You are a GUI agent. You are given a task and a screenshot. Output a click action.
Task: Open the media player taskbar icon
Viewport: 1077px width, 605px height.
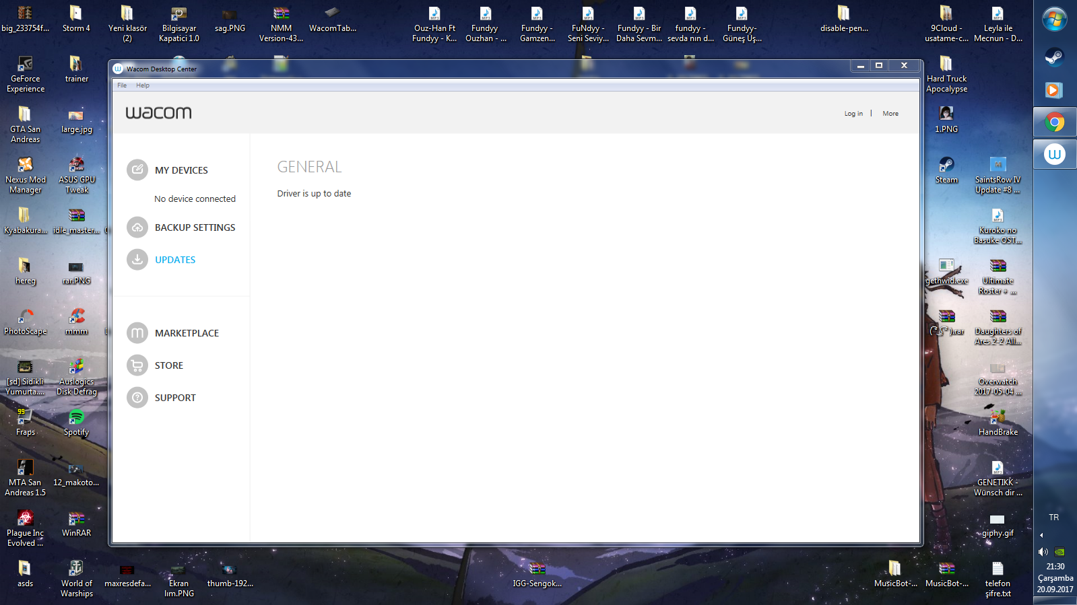tap(1055, 90)
